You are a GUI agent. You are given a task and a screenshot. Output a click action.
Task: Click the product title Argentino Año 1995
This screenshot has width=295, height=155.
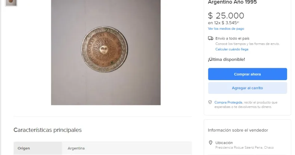232,2
